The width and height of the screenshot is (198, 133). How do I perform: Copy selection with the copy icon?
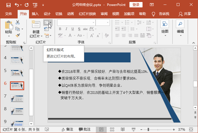(x=17, y=29)
